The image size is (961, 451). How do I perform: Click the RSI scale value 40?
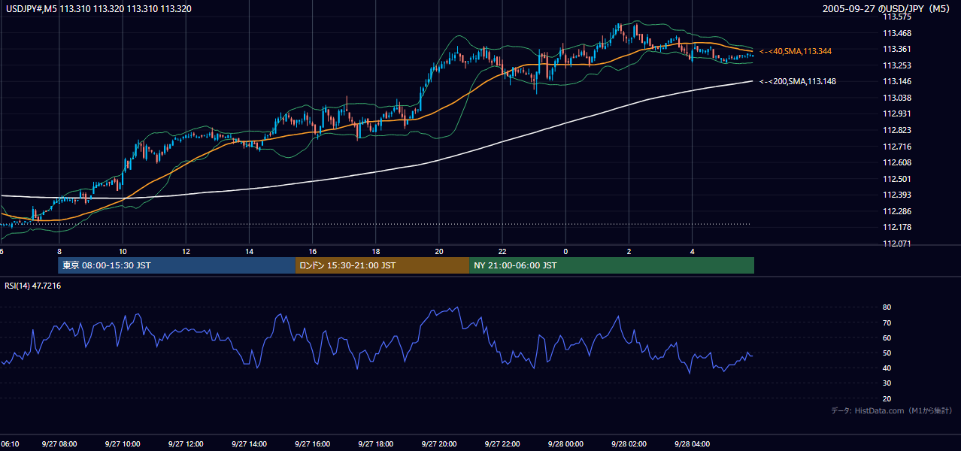click(887, 368)
